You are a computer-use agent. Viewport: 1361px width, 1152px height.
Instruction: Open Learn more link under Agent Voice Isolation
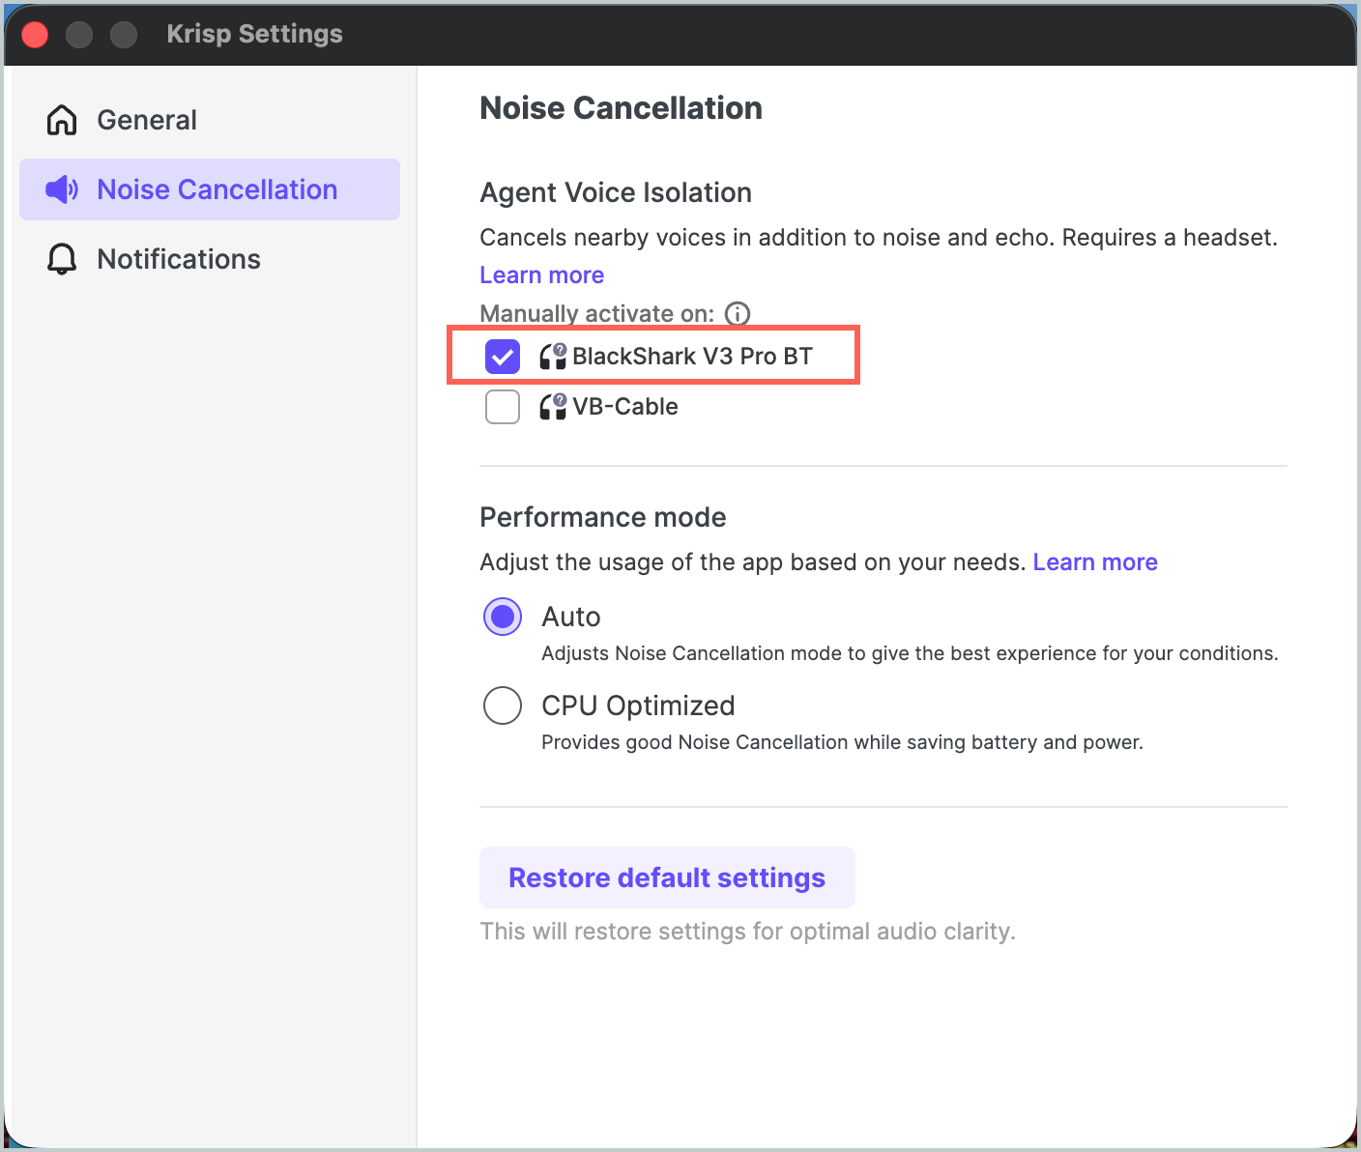click(x=542, y=275)
